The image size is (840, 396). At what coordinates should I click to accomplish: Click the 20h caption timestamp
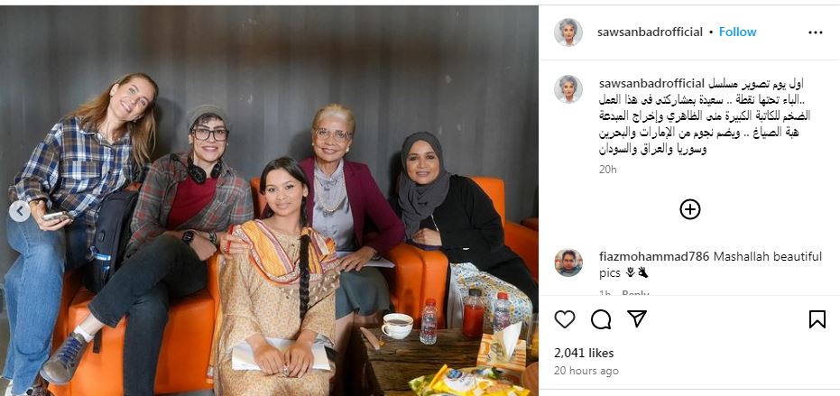click(x=607, y=170)
